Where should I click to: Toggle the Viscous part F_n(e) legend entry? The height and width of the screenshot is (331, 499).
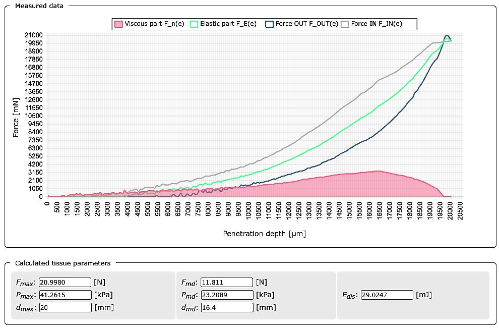coord(150,24)
